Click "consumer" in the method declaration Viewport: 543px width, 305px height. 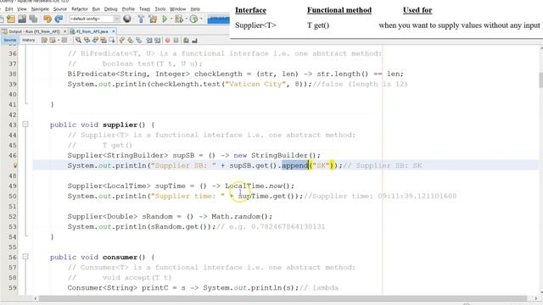click(x=120, y=257)
